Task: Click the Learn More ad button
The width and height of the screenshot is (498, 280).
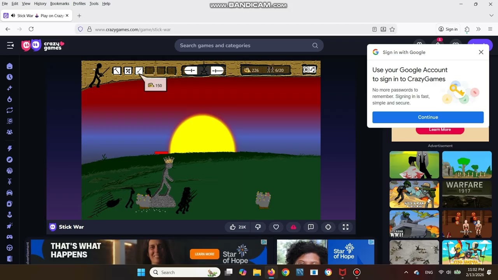Action: click(x=440, y=130)
